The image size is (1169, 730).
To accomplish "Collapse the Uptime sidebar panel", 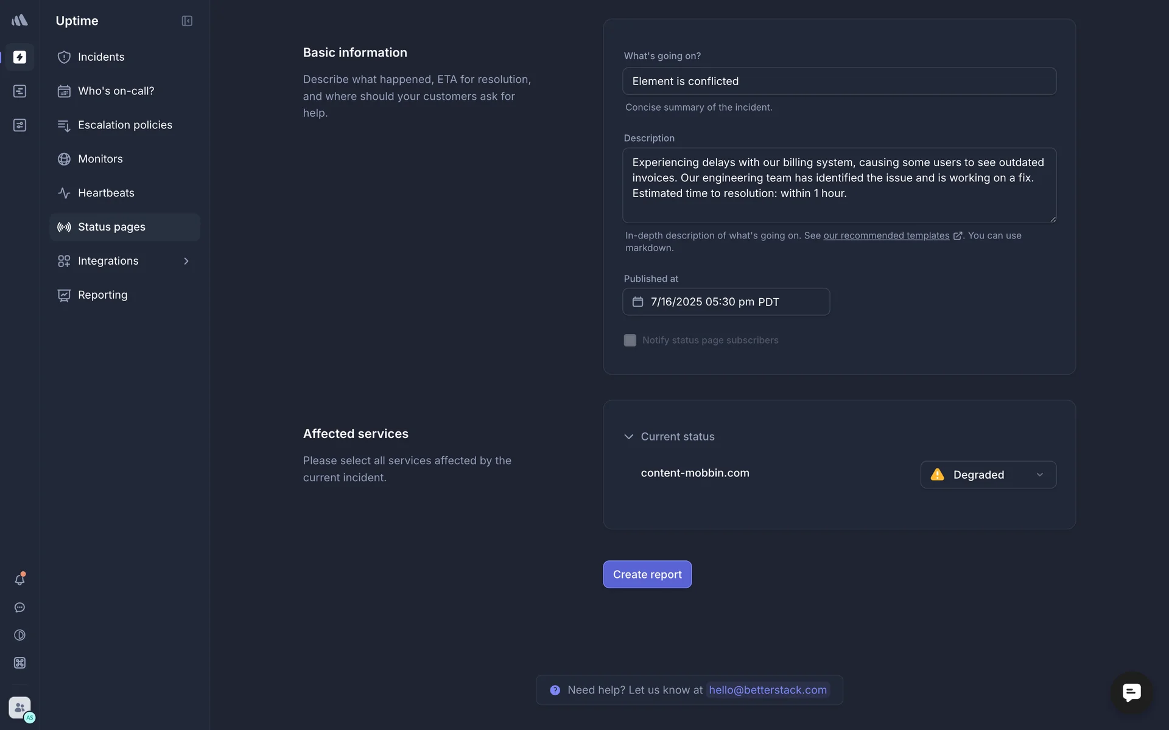I will tap(187, 21).
